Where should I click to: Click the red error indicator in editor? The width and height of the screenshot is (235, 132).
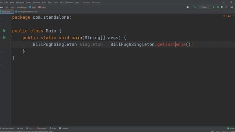pyautogui.click(x=225, y=16)
